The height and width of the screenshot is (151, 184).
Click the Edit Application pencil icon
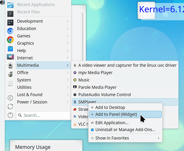pyautogui.click(x=92, y=123)
